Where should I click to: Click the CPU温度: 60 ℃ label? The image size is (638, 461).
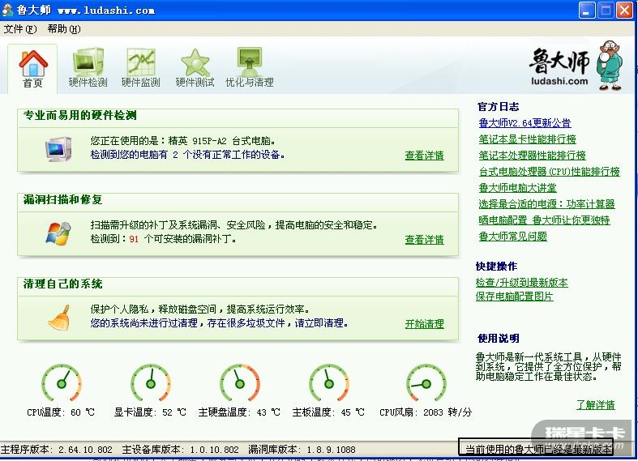pyautogui.click(x=61, y=412)
